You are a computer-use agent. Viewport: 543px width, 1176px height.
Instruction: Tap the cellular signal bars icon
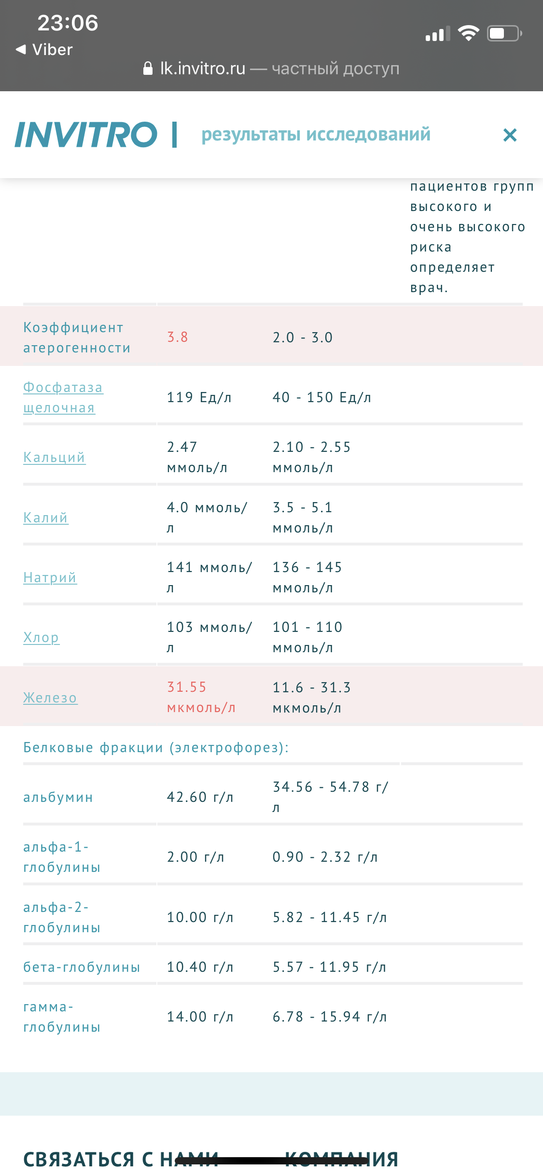(437, 34)
